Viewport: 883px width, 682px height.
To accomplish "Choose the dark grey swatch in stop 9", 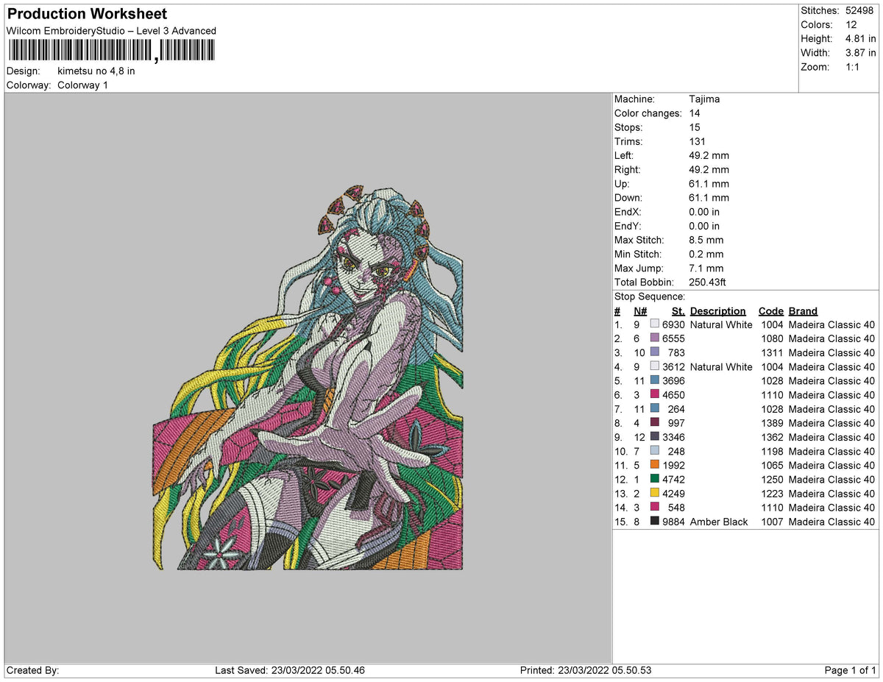I will pos(655,437).
